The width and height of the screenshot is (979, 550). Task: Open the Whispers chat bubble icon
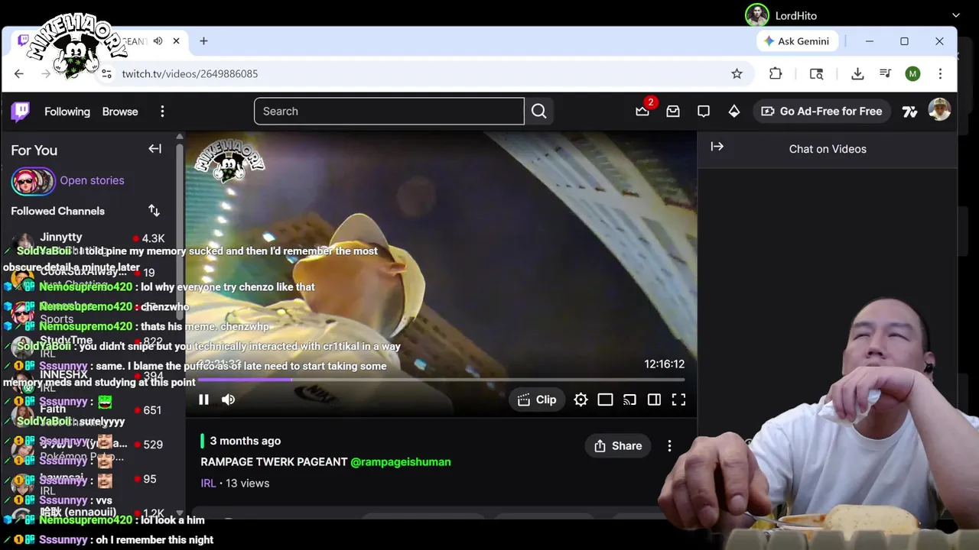pos(704,112)
